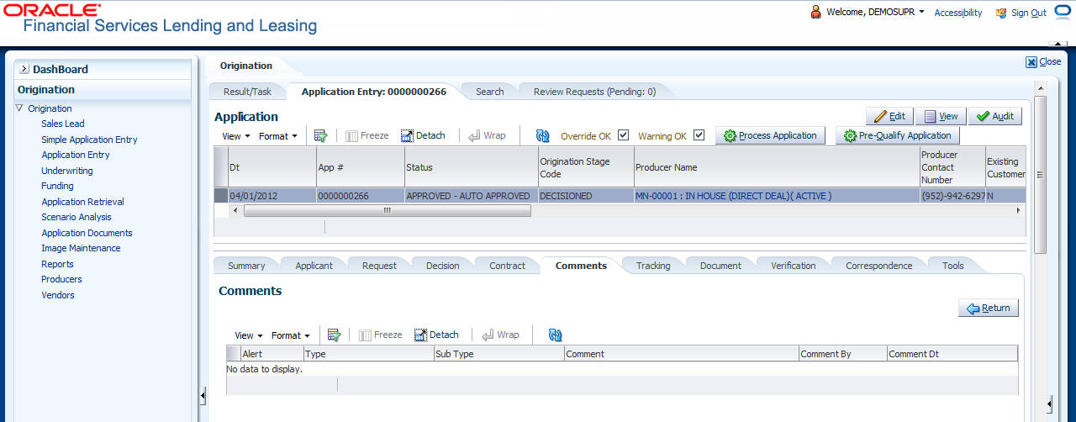Click the refresh icon beside Override OK
The height and width of the screenshot is (422, 1076).
click(x=542, y=135)
